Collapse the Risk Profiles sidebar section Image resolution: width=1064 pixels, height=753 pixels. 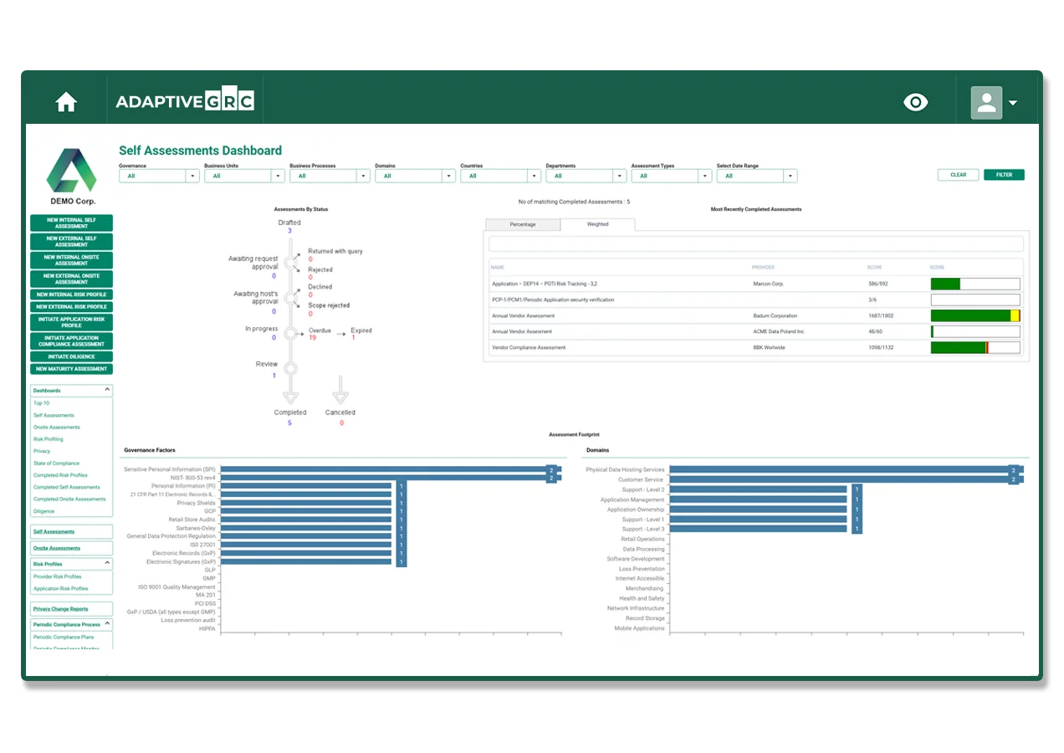tap(107, 564)
